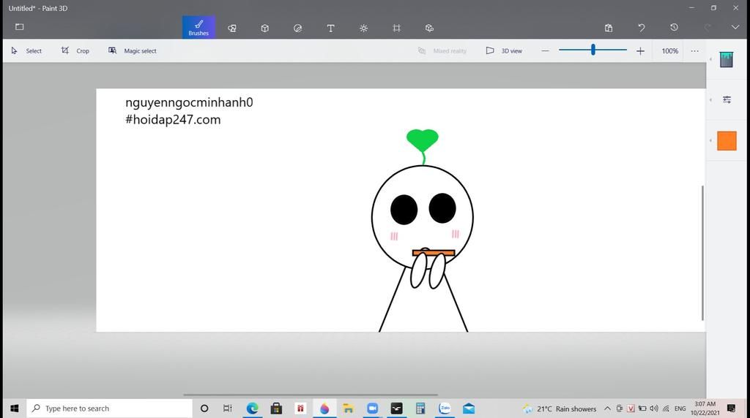Click the Paste icon
This screenshot has height=418, width=750.
pos(609,28)
